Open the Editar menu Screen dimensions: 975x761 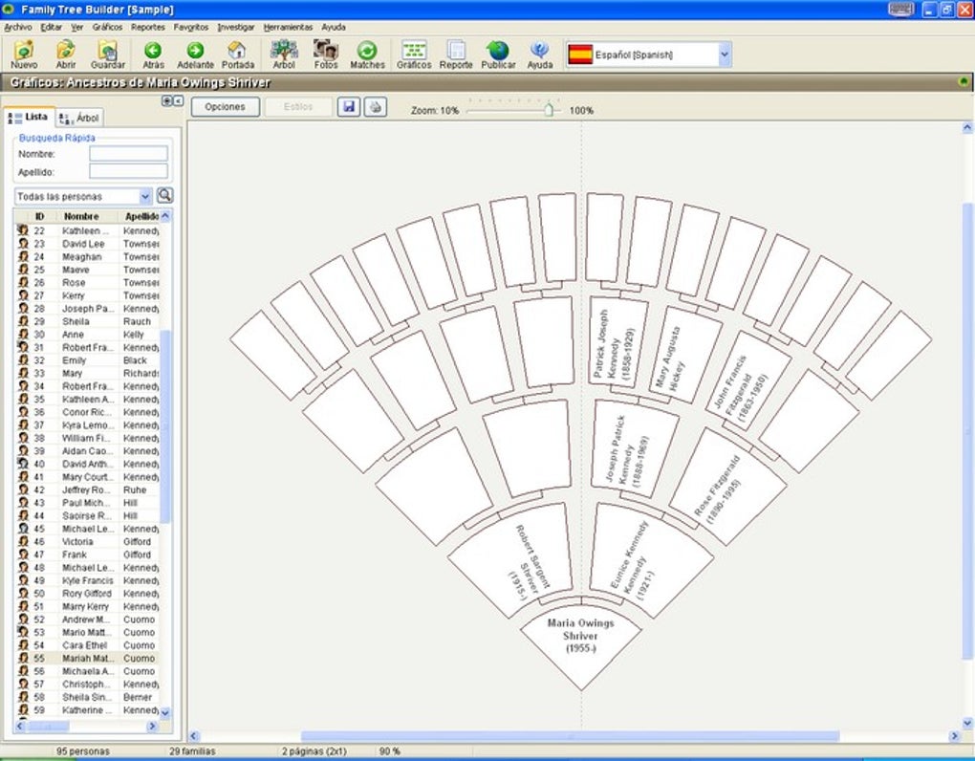pyautogui.click(x=51, y=28)
